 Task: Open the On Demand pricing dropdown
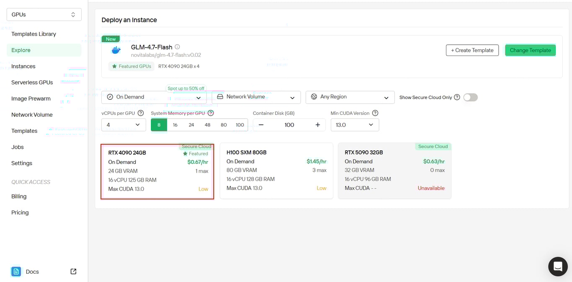click(154, 97)
